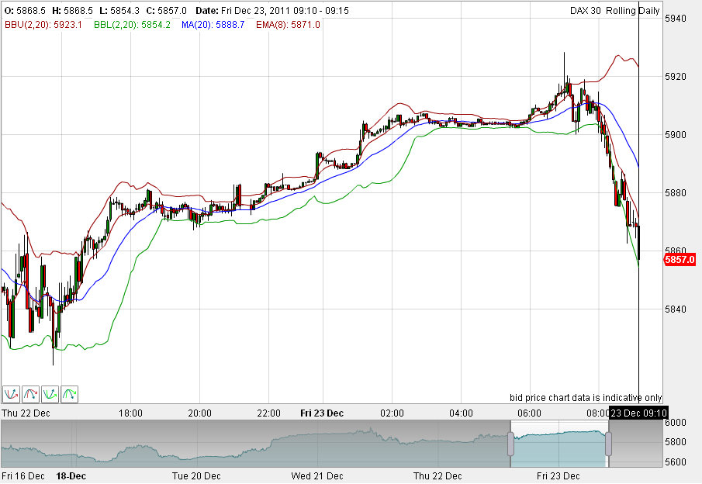The width and height of the screenshot is (702, 484).
Task: Select the red downward-curve arrow tool icon
Action: (x=11, y=394)
